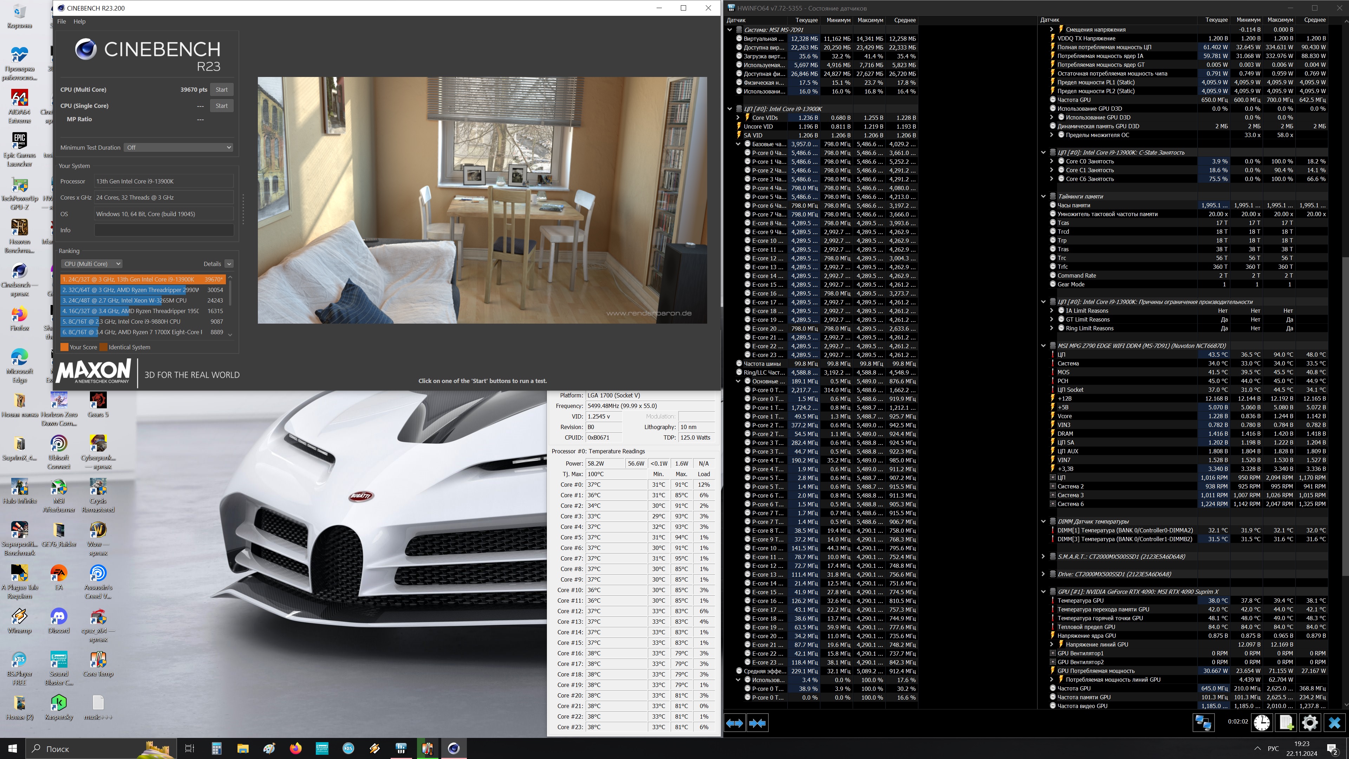Viewport: 1349px width, 759px height.
Task: Click the Cinebench Info input field
Action: click(164, 230)
